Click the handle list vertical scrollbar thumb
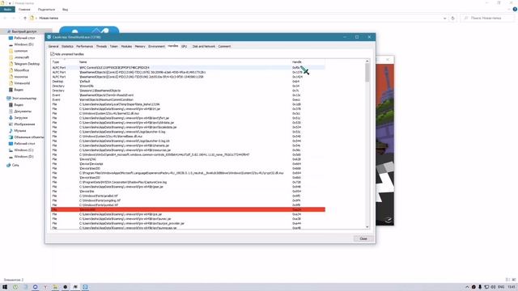The height and width of the screenshot is (291, 518). (x=367, y=72)
